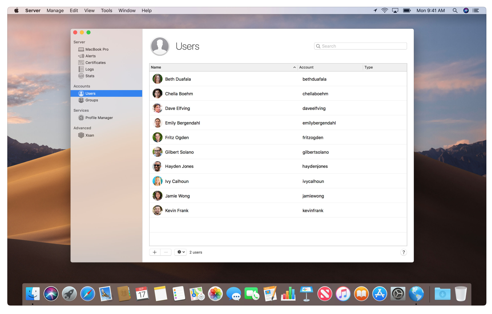Open Spotlight search in menu bar
The height and width of the screenshot is (314, 492).
(455, 10)
